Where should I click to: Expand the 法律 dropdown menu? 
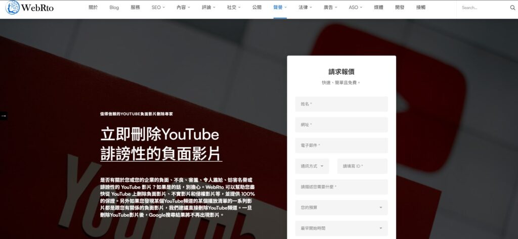(x=305, y=7)
